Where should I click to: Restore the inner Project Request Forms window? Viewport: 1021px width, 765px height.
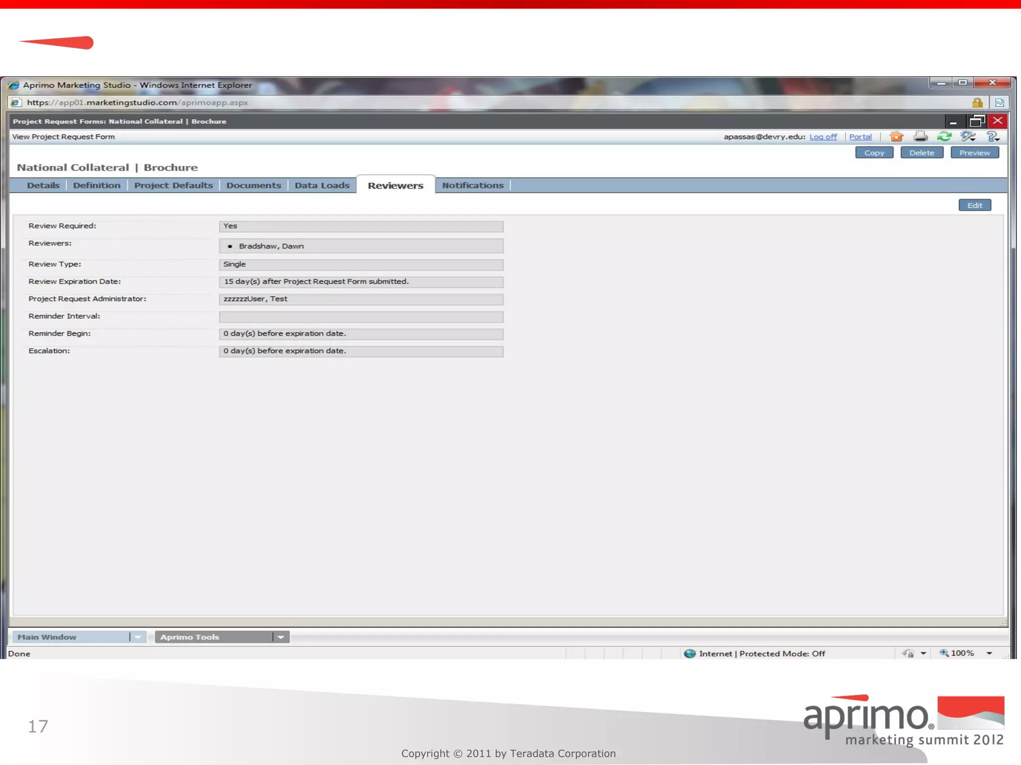977,121
